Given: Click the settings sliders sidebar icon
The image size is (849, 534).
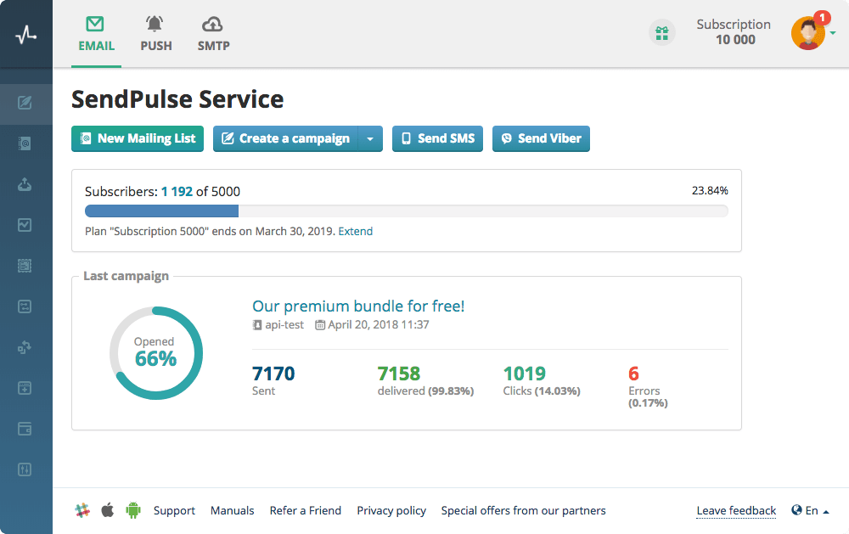Looking at the screenshot, I should click(25, 469).
